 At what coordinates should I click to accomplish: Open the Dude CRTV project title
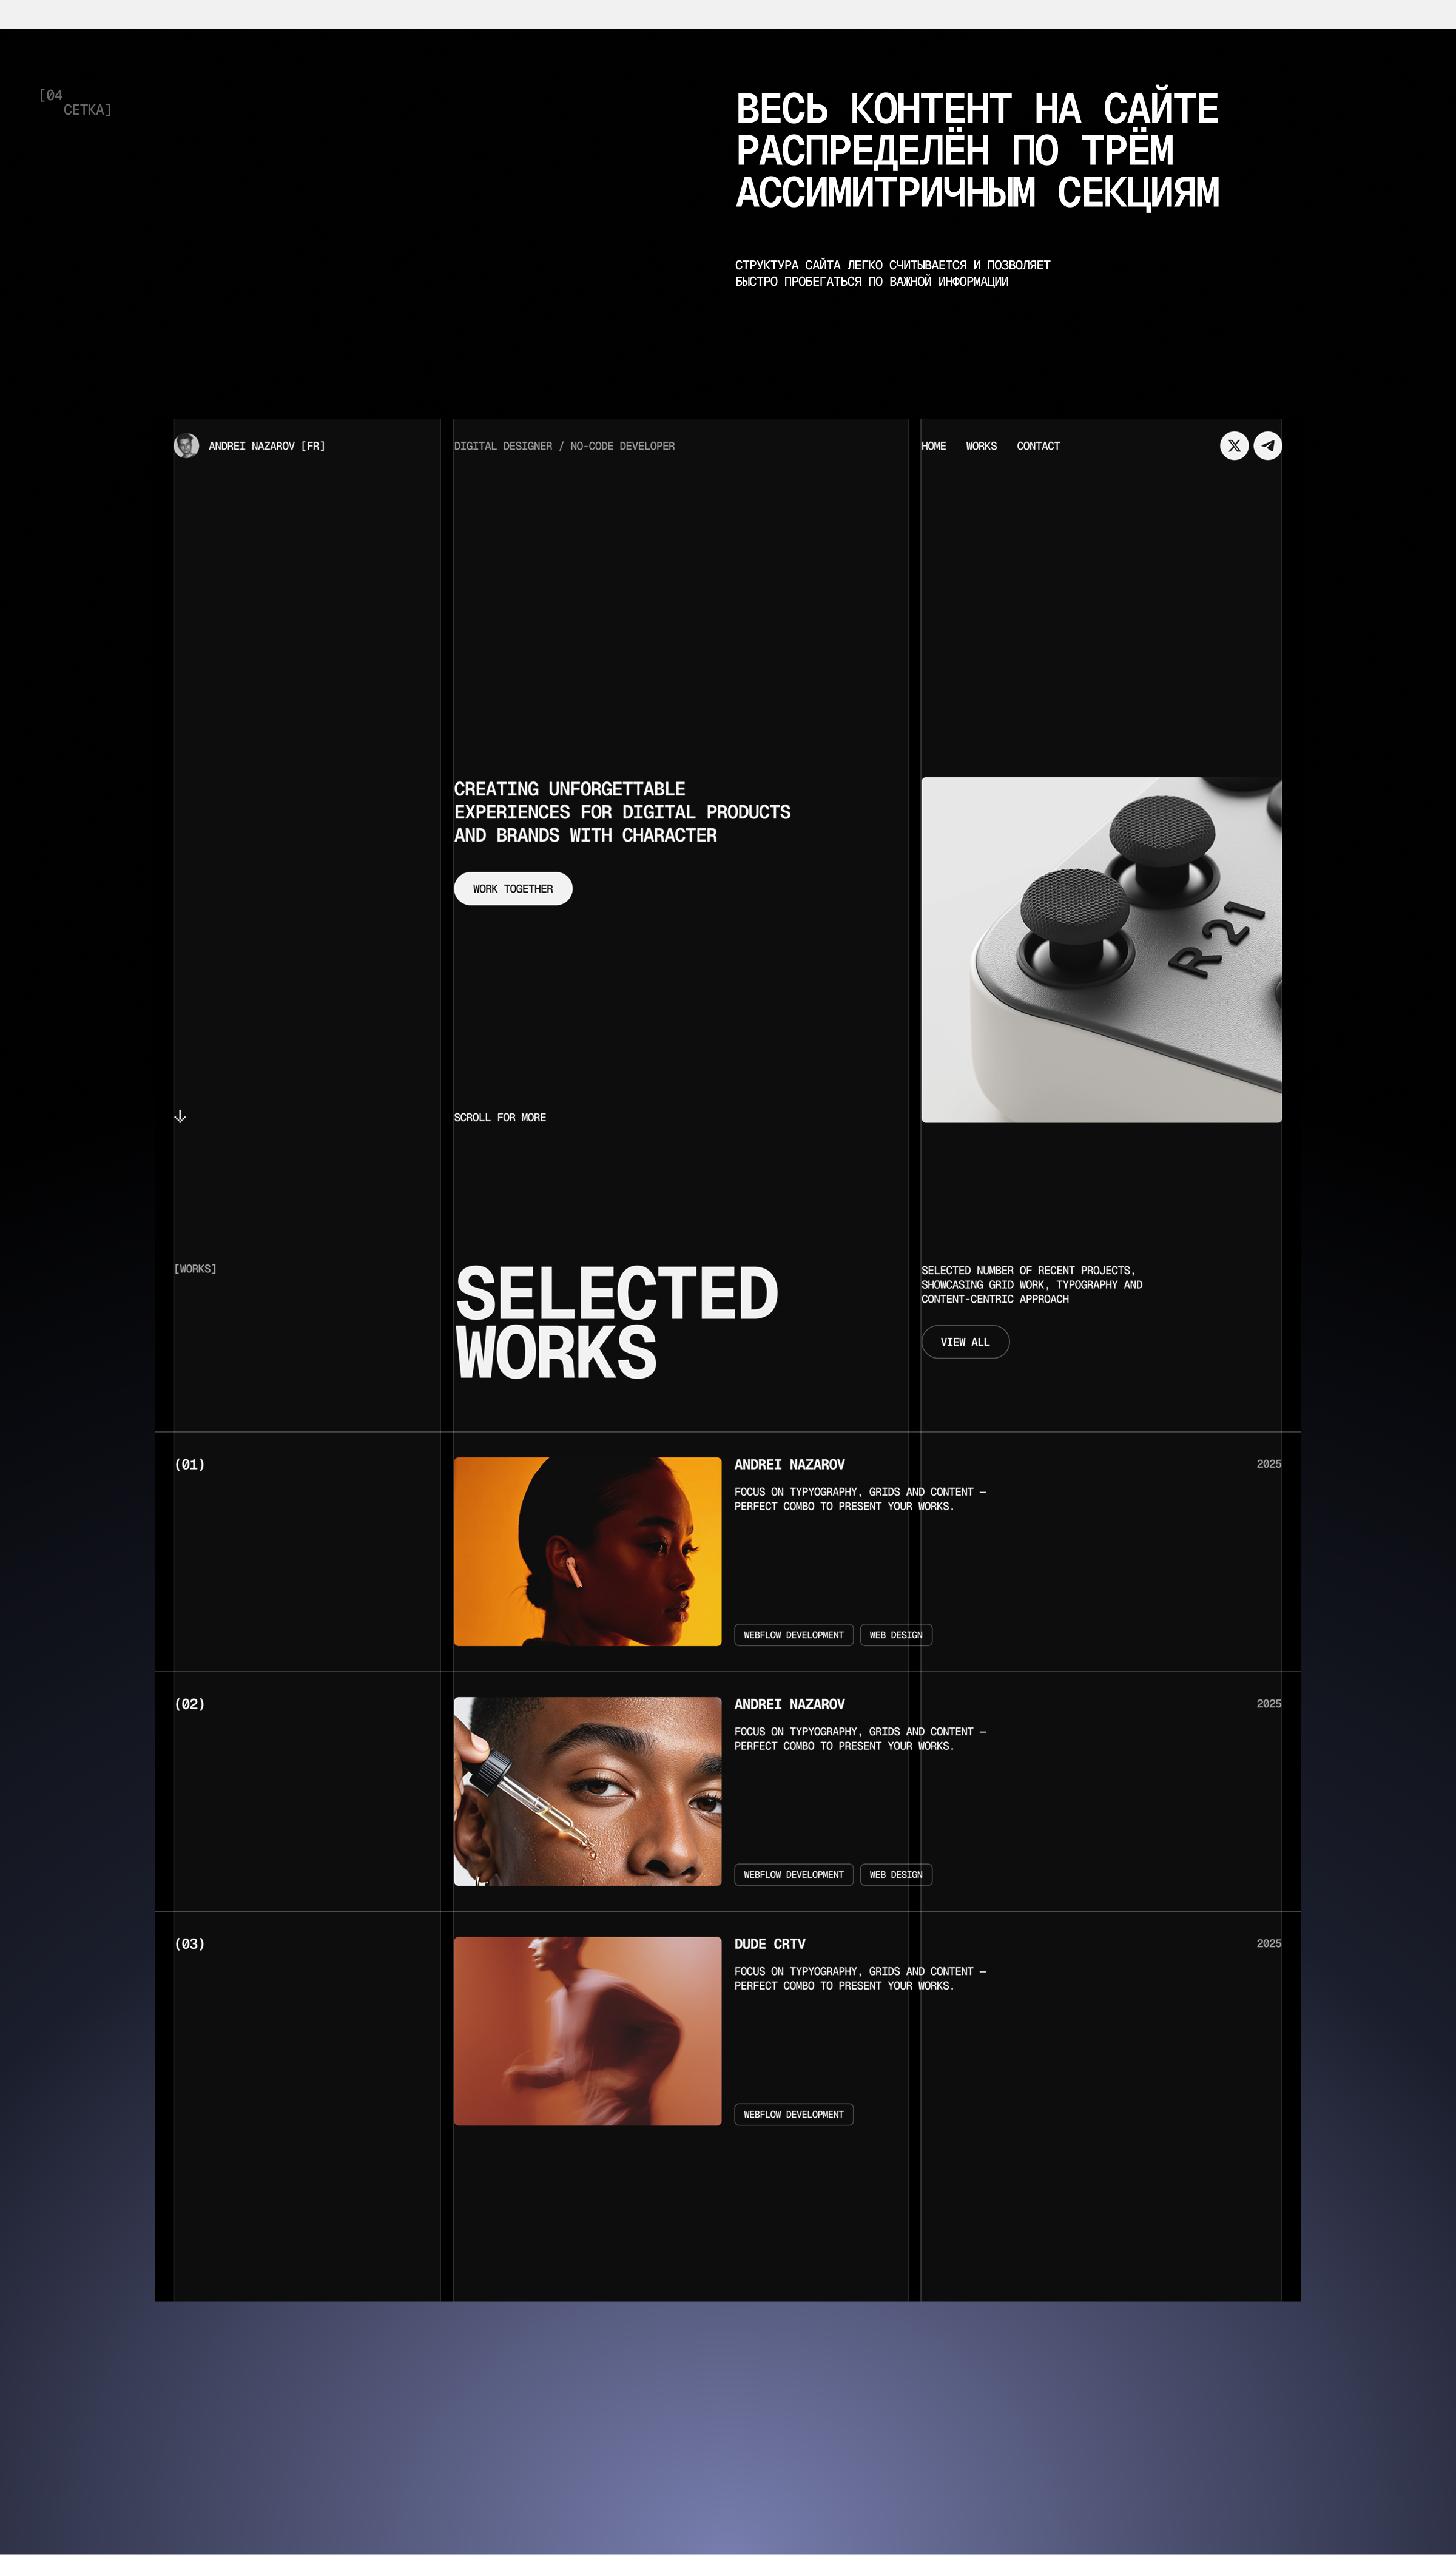(x=770, y=1944)
